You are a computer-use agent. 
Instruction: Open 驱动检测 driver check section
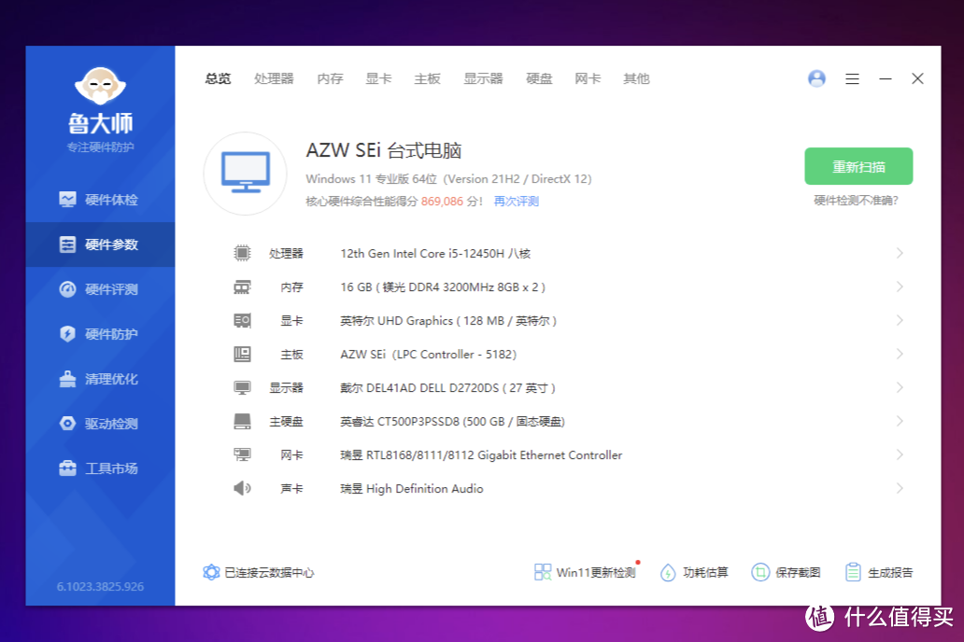[x=100, y=424]
